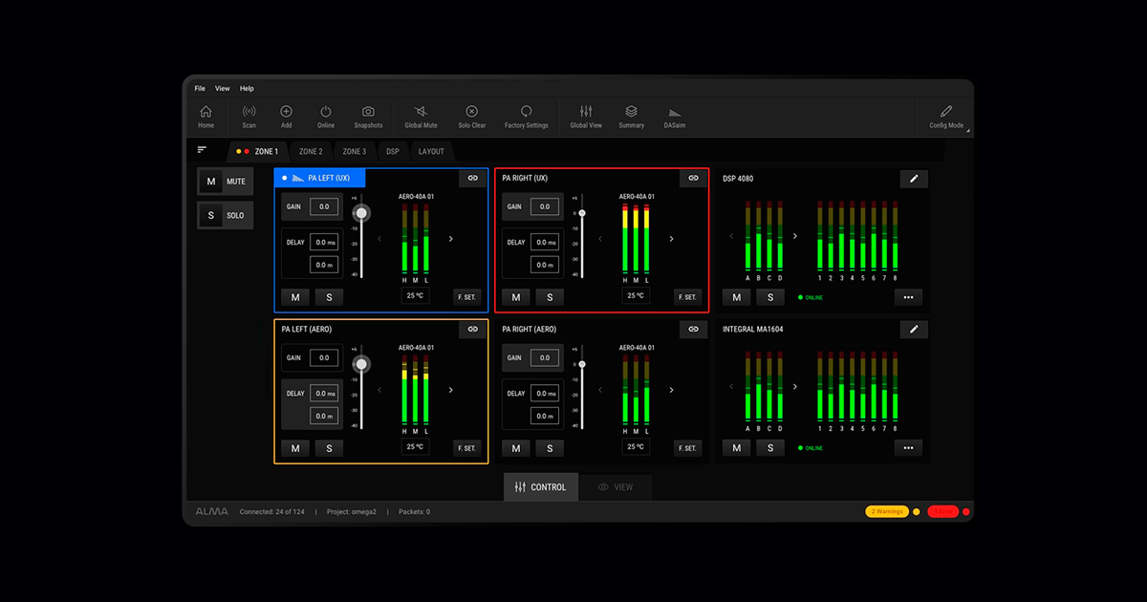Viewport: 1147px width, 602px height.
Task: Solo PA LEFT (AERO) with S
Action: [330, 448]
